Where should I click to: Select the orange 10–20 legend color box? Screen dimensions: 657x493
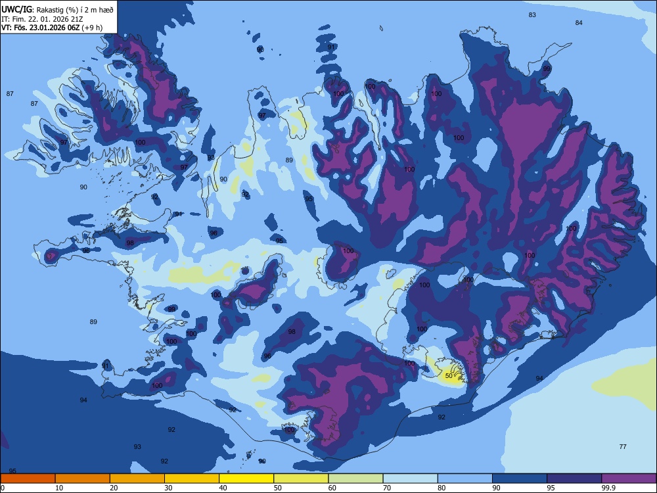tap(83, 479)
